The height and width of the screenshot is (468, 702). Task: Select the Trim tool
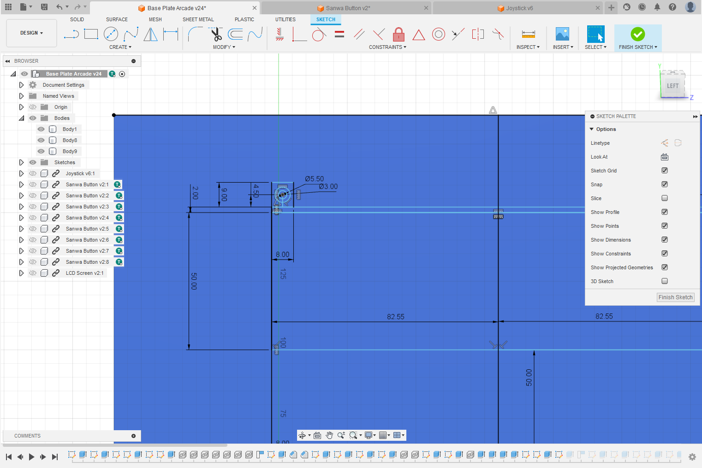pyautogui.click(x=216, y=34)
